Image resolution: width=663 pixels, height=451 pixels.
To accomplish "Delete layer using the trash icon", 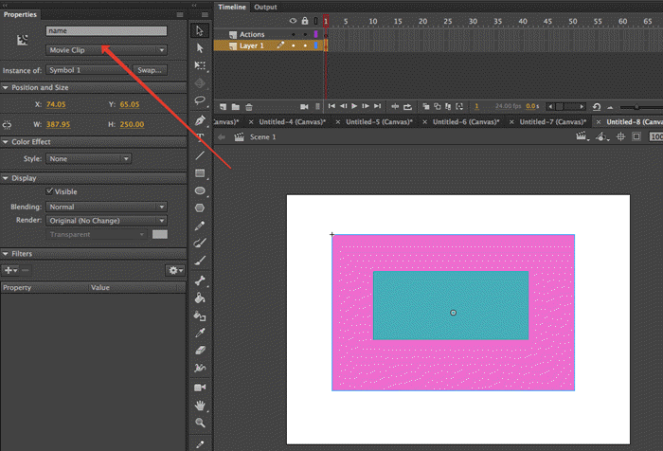I will point(249,106).
